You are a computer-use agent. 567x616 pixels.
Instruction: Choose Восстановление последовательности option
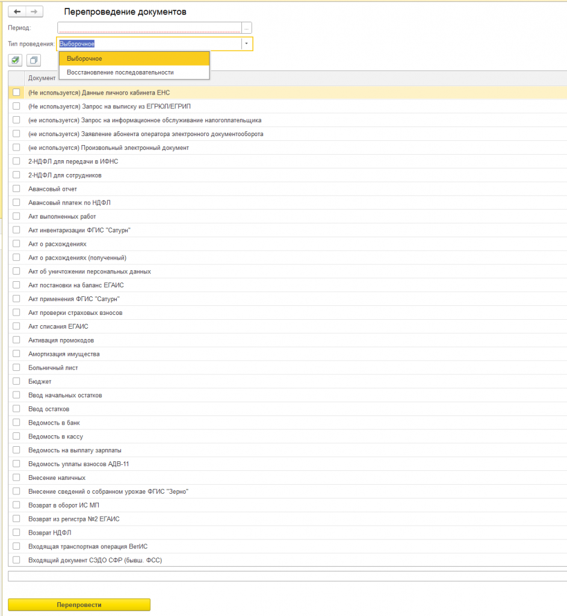[x=134, y=72]
